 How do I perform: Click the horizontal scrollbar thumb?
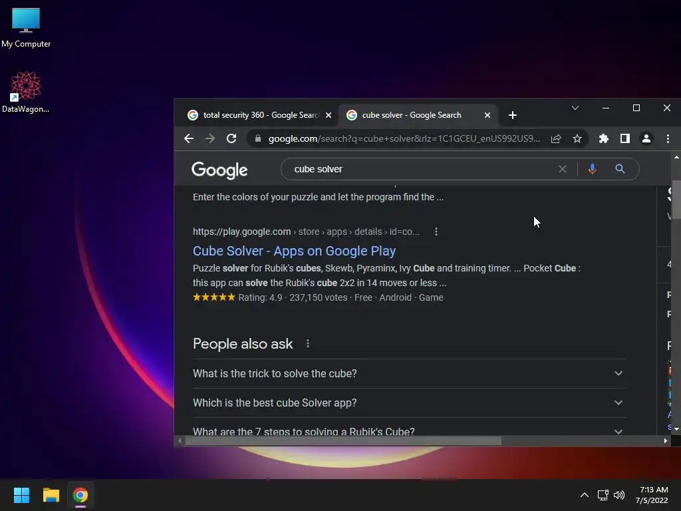(x=343, y=440)
